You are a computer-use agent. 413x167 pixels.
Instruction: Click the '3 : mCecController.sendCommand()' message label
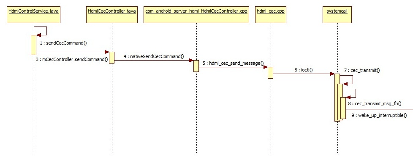pyautogui.click(x=72, y=59)
